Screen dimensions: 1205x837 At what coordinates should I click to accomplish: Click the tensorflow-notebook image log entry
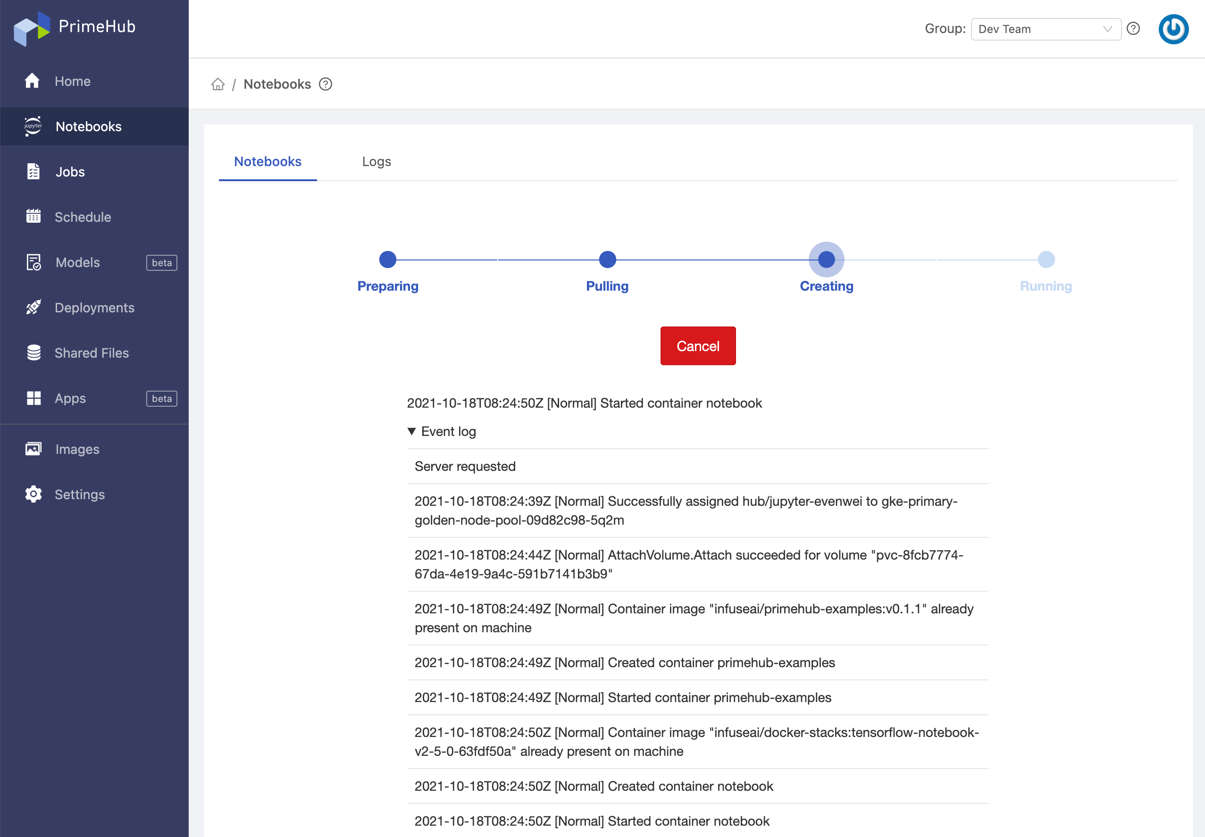click(x=698, y=742)
